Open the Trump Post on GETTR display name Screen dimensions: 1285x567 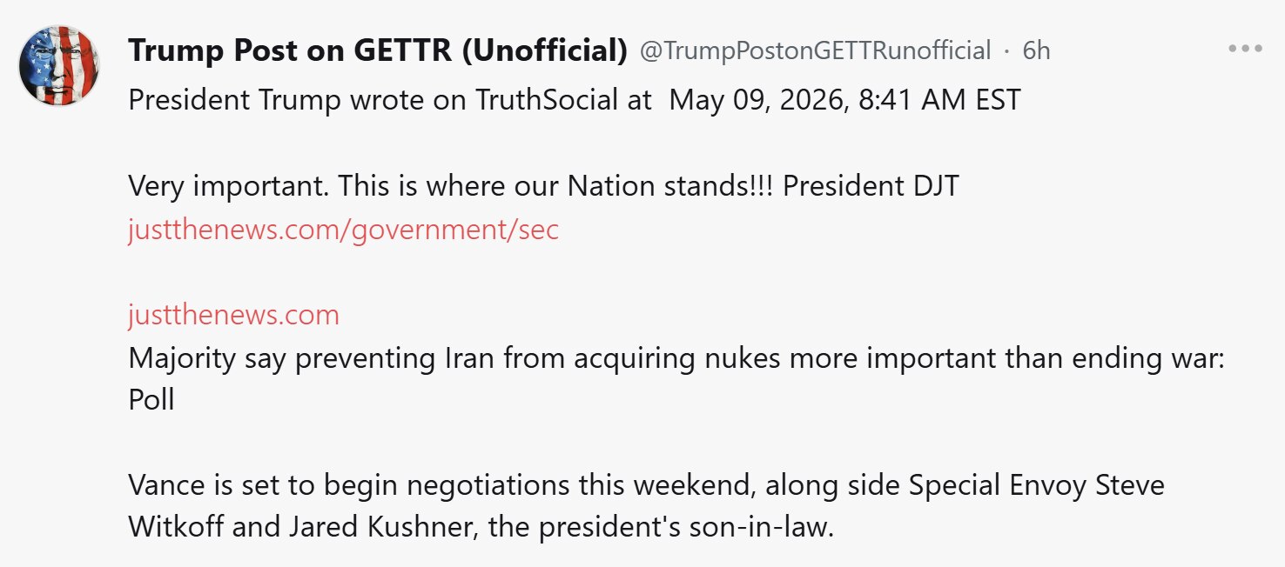pos(378,51)
